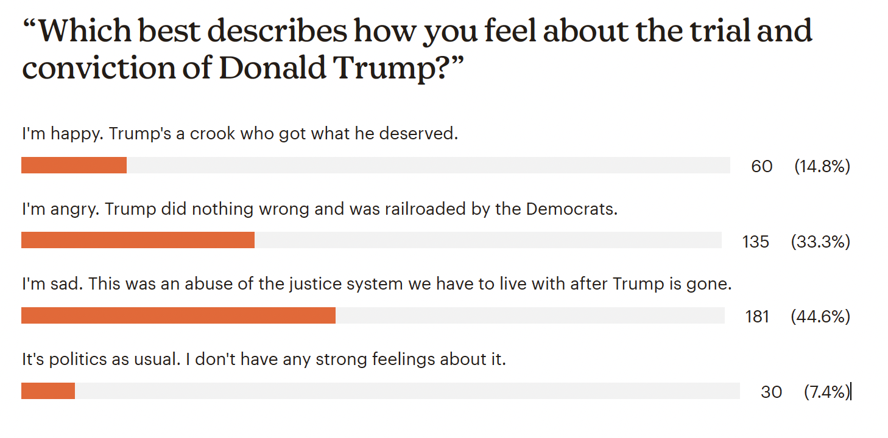The height and width of the screenshot is (438, 888).
Task: Click the gray unfilled bar area for "politics as usual"
Action: (407, 391)
